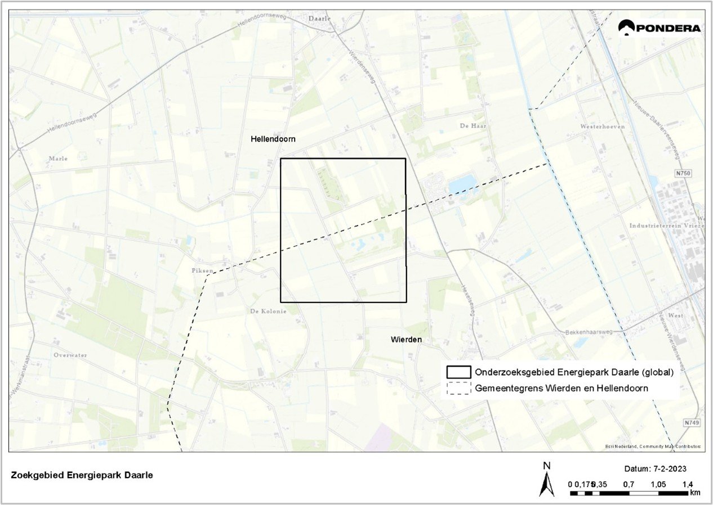The image size is (713, 505).
Task: Click the Daarle village label
Action: 319,18
